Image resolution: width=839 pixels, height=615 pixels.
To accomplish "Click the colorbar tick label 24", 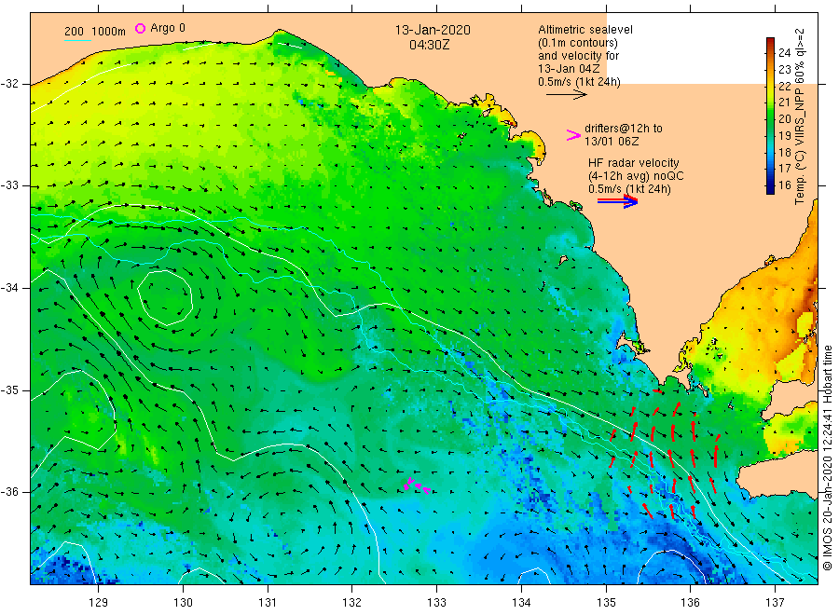I will (784, 52).
